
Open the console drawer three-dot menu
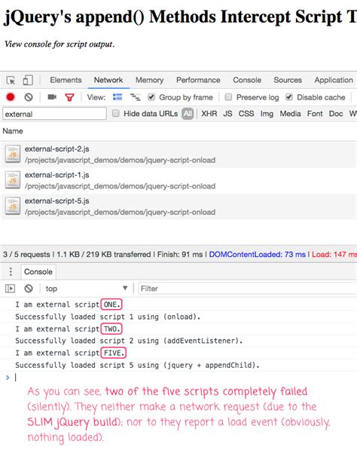pyautogui.click(x=11, y=271)
